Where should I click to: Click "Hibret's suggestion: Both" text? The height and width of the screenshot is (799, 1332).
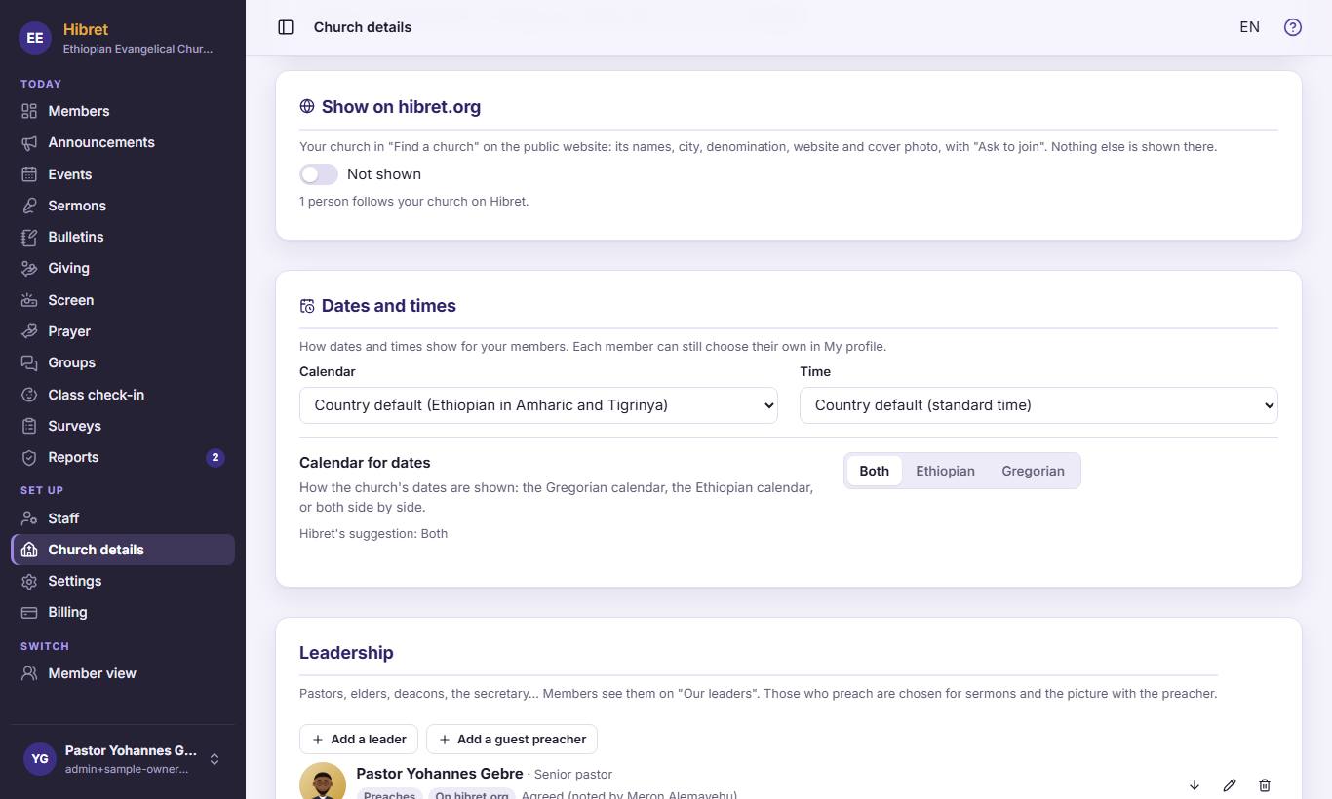click(x=373, y=534)
